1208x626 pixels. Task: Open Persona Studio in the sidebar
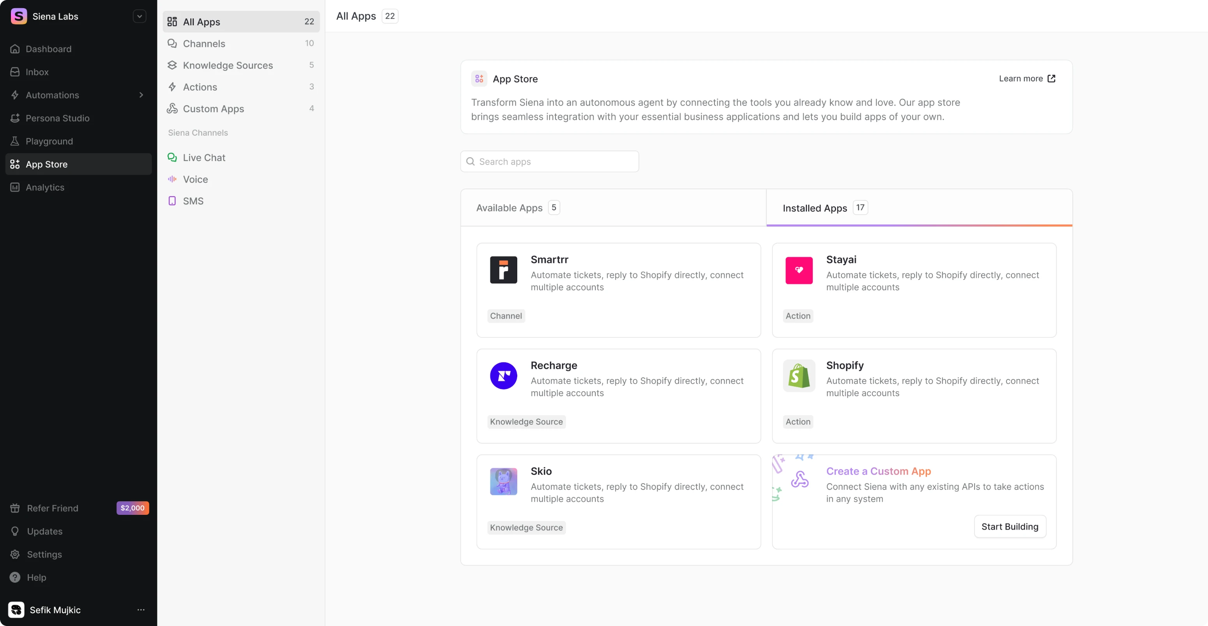pos(57,118)
